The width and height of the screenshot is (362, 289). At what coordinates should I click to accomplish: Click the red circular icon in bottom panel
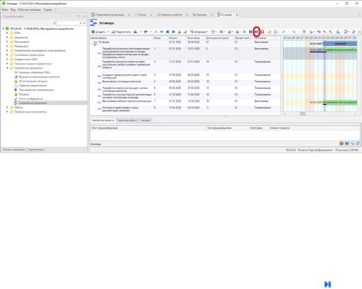click(x=342, y=144)
